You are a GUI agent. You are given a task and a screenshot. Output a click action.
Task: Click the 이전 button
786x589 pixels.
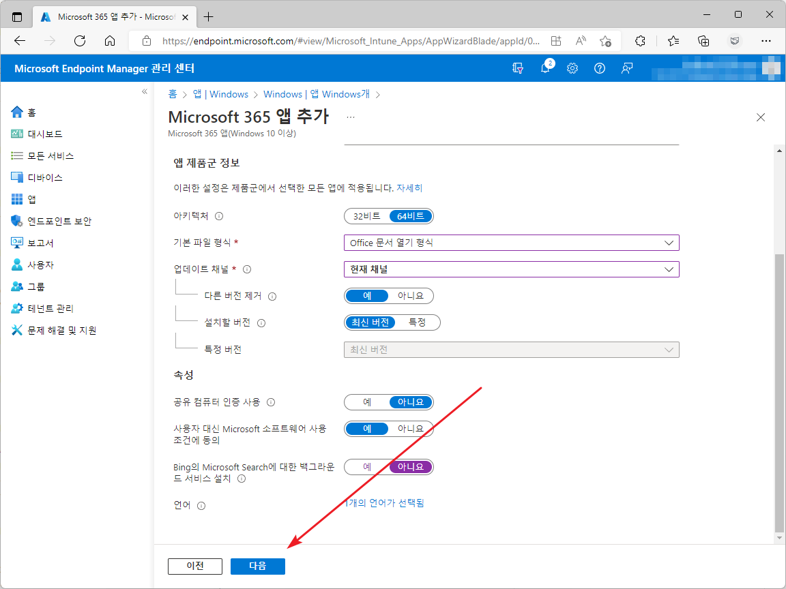point(195,567)
